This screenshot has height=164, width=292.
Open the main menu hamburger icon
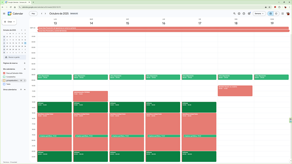4,14
